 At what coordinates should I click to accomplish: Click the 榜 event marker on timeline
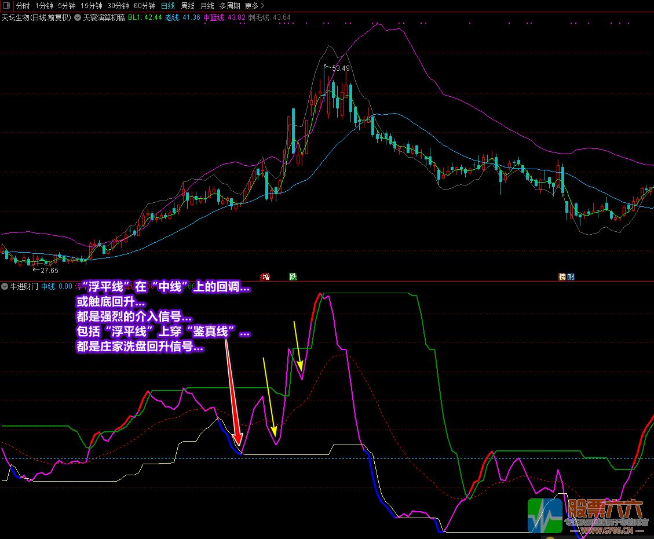[x=562, y=276]
